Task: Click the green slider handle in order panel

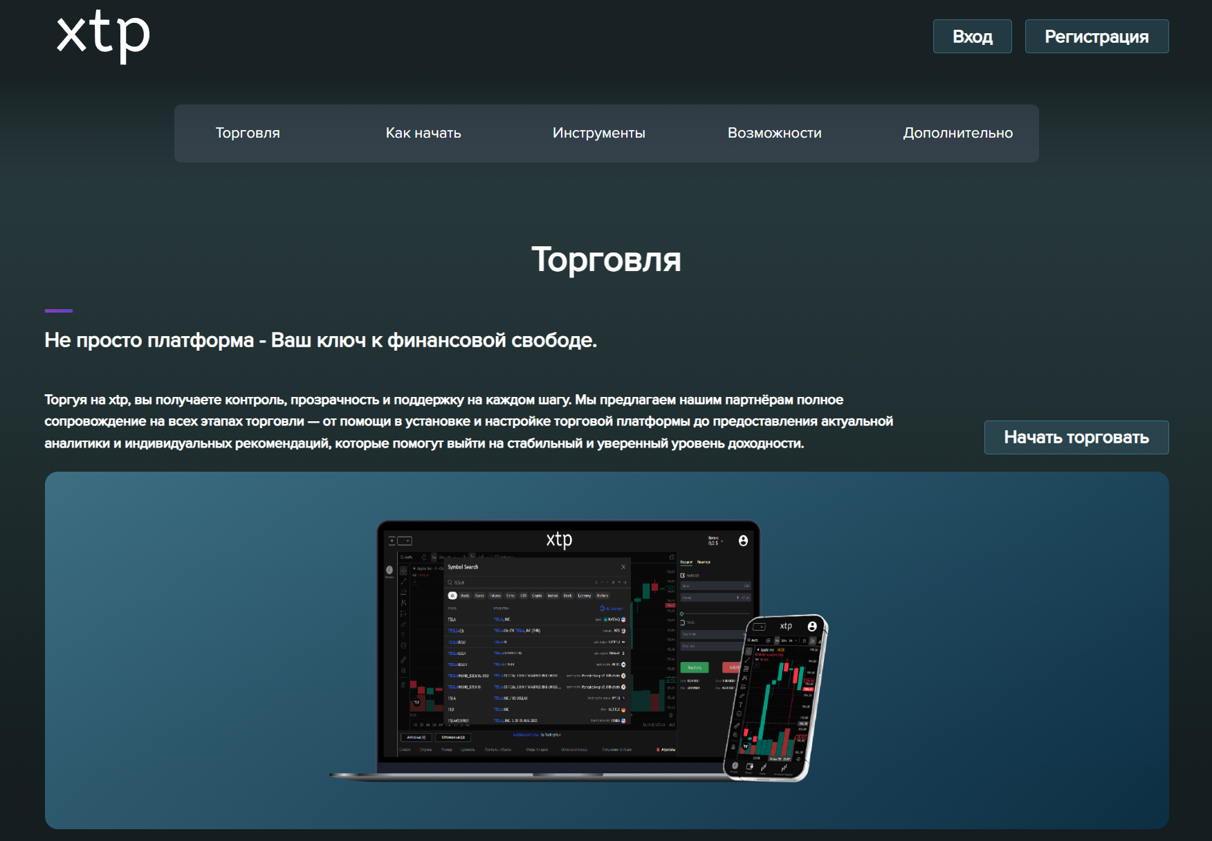Action: (682, 613)
